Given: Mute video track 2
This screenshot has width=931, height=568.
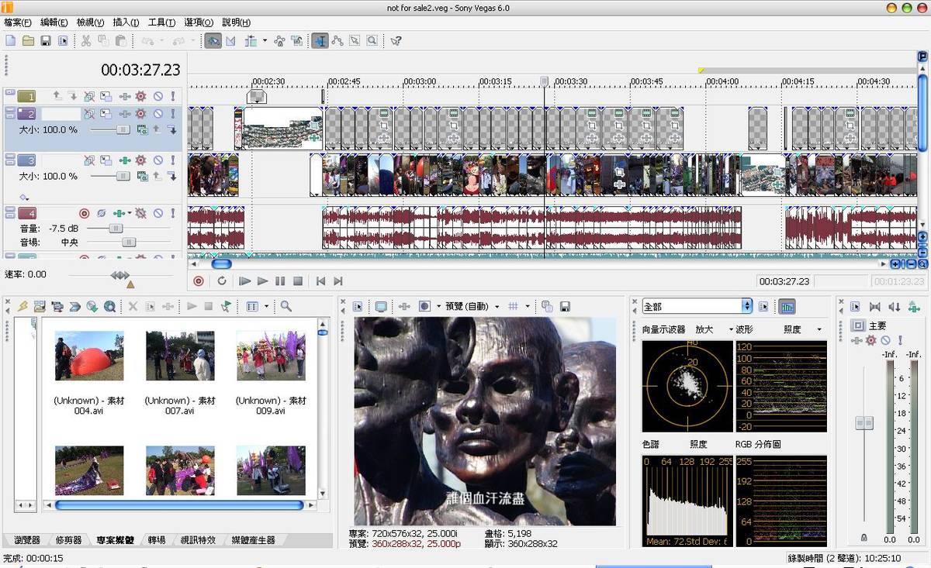Looking at the screenshot, I should click(x=157, y=114).
